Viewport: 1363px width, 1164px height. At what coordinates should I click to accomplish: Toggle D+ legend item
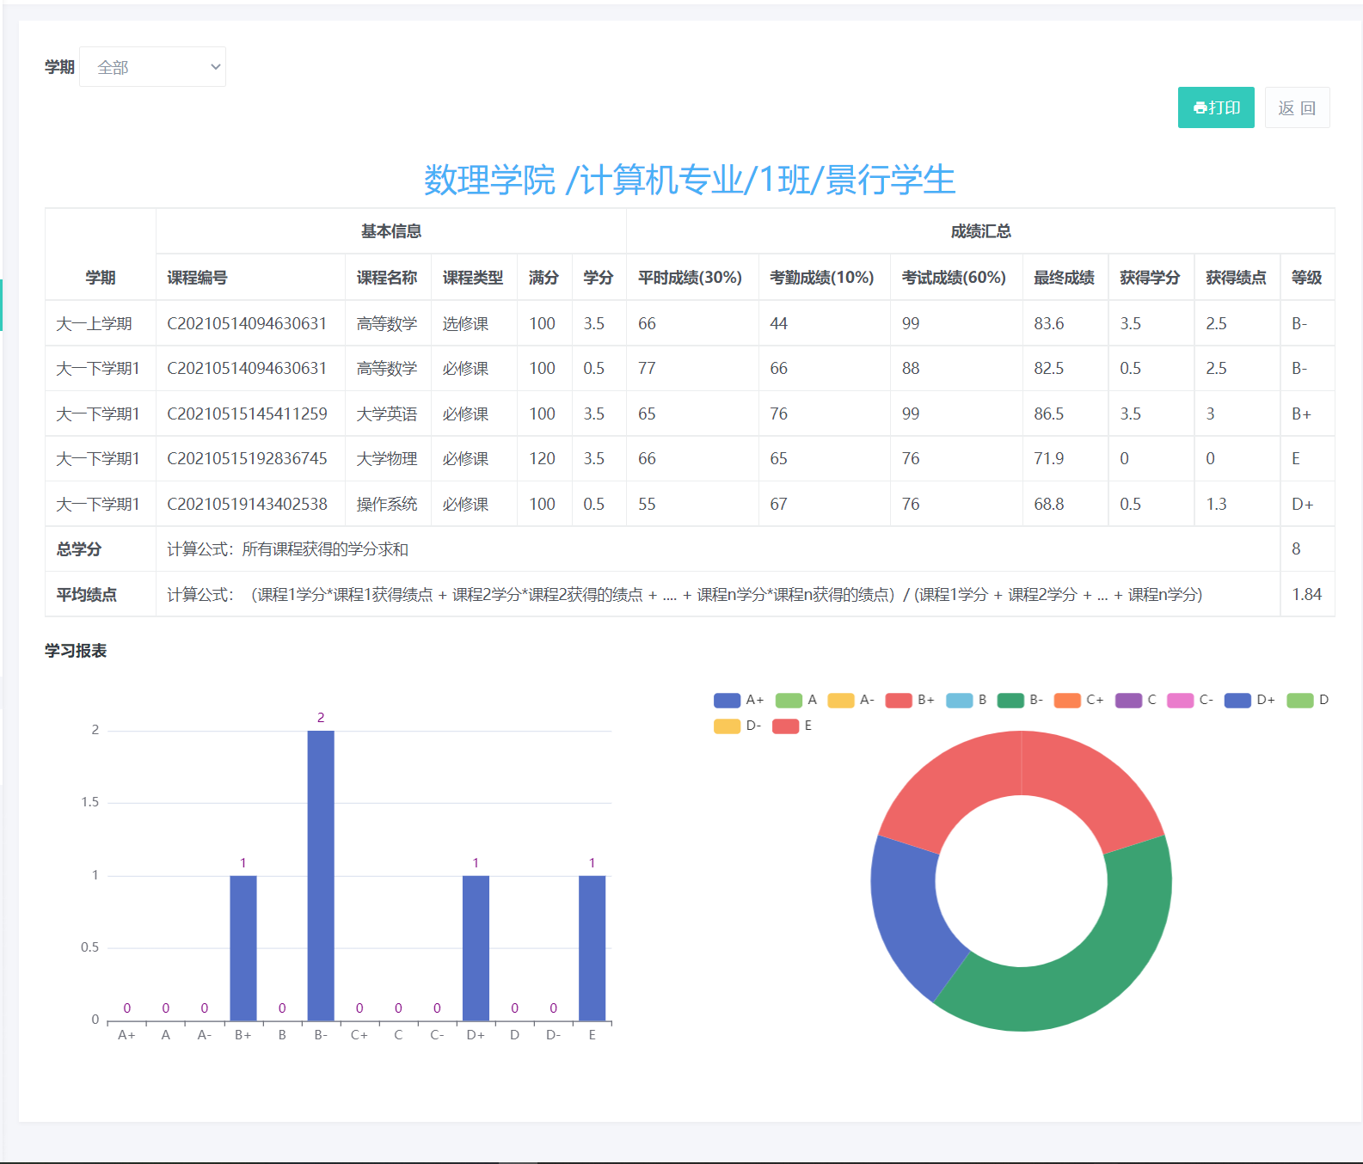point(1249,700)
